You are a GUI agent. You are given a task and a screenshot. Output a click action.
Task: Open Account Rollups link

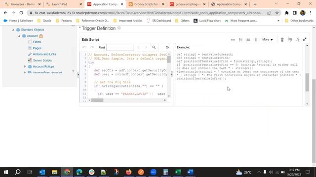click(x=43, y=66)
